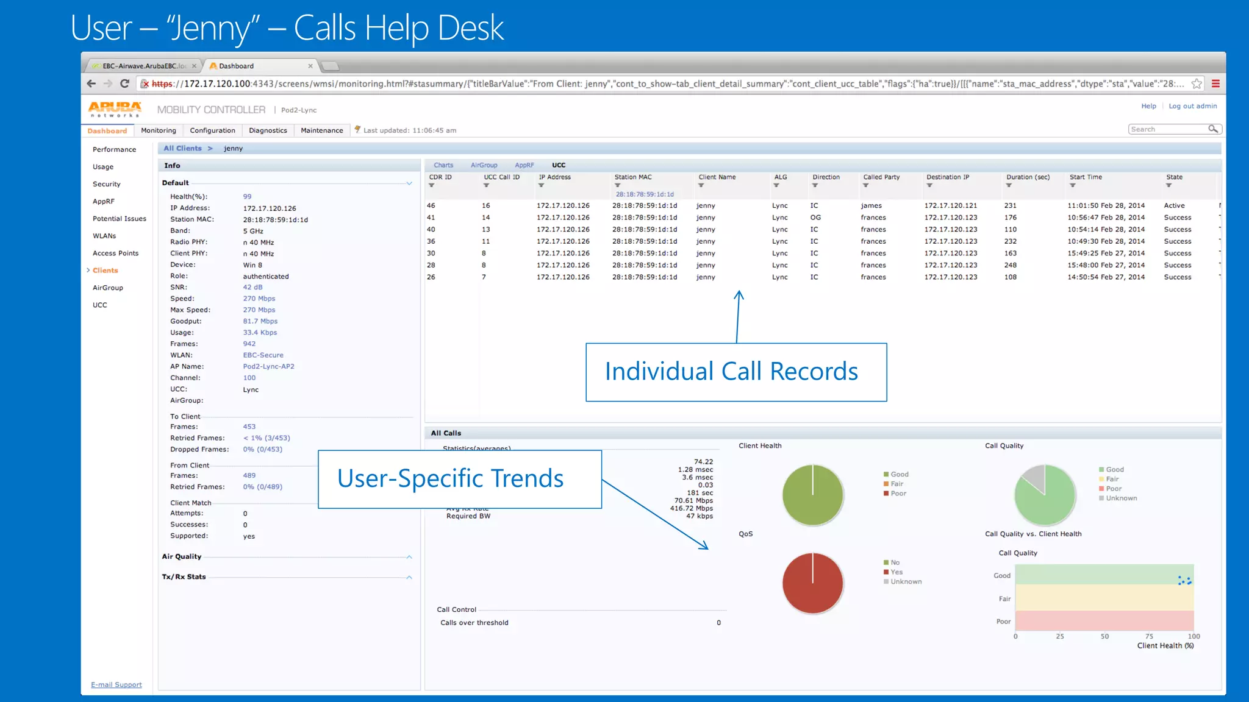This screenshot has height=702, width=1249.
Task: Open the Monitoring tab
Action: point(159,130)
